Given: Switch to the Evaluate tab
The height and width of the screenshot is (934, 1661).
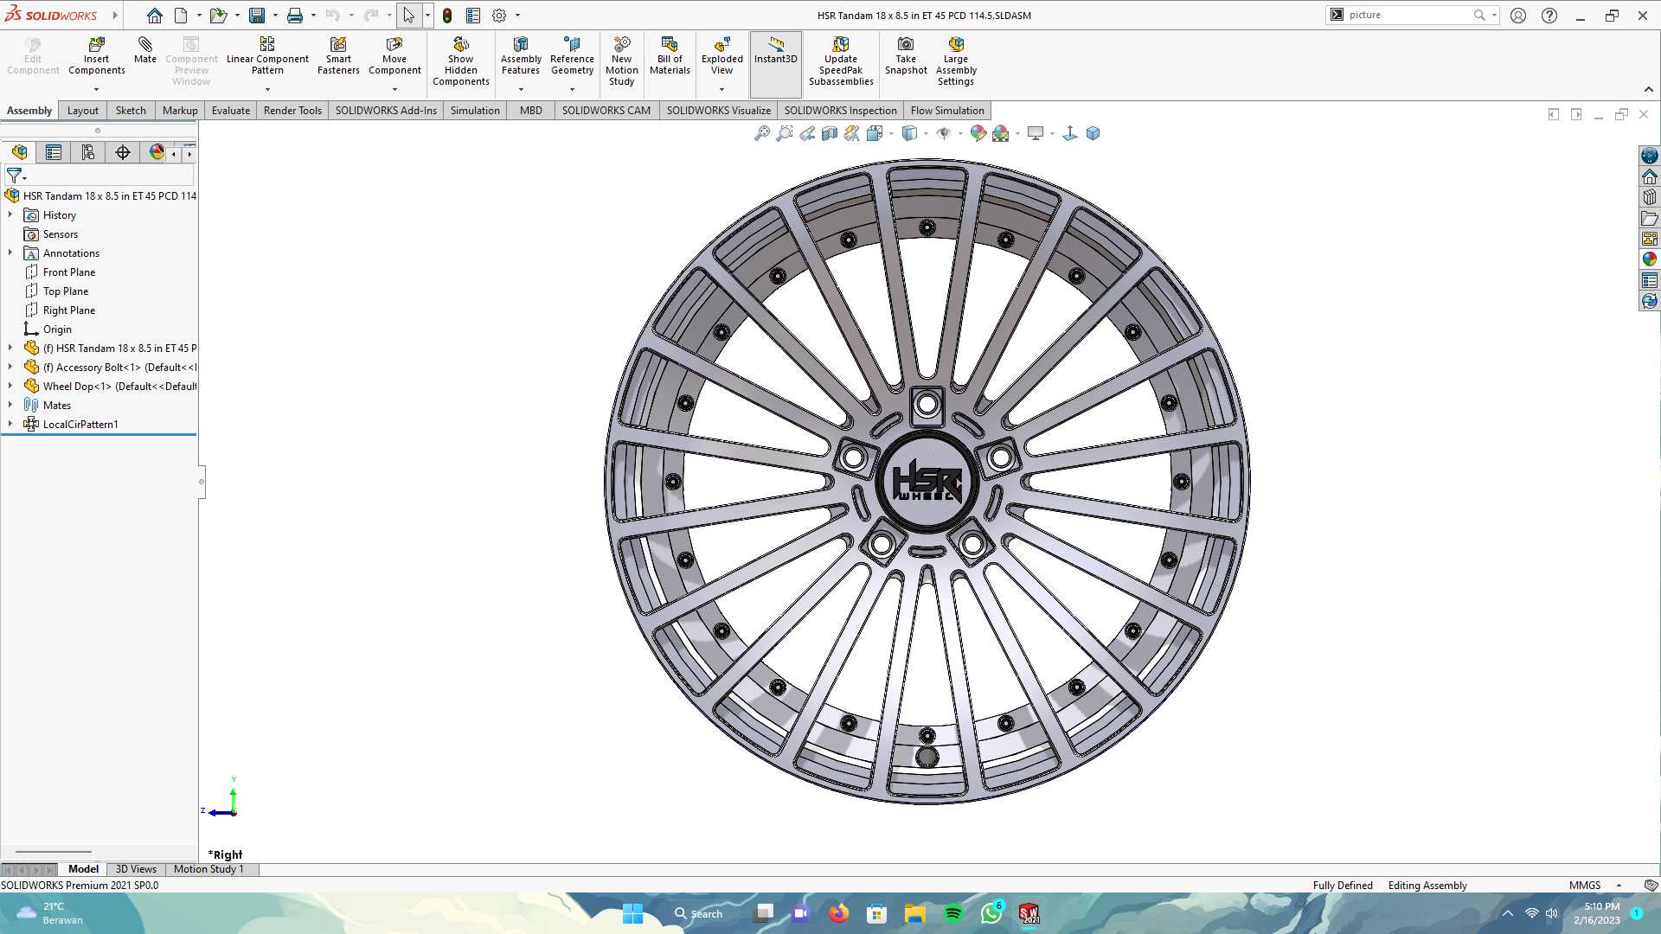Looking at the screenshot, I should click(231, 111).
